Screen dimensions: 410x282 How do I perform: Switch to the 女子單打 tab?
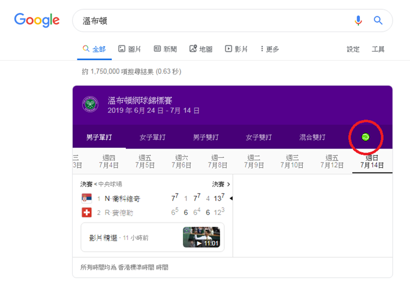pos(153,138)
